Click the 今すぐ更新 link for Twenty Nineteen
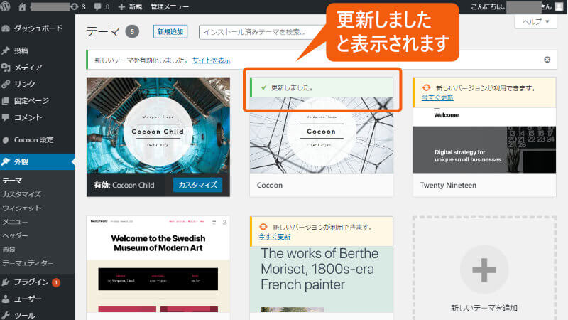Image resolution: width=568 pixels, height=320 pixels. click(437, 97)
